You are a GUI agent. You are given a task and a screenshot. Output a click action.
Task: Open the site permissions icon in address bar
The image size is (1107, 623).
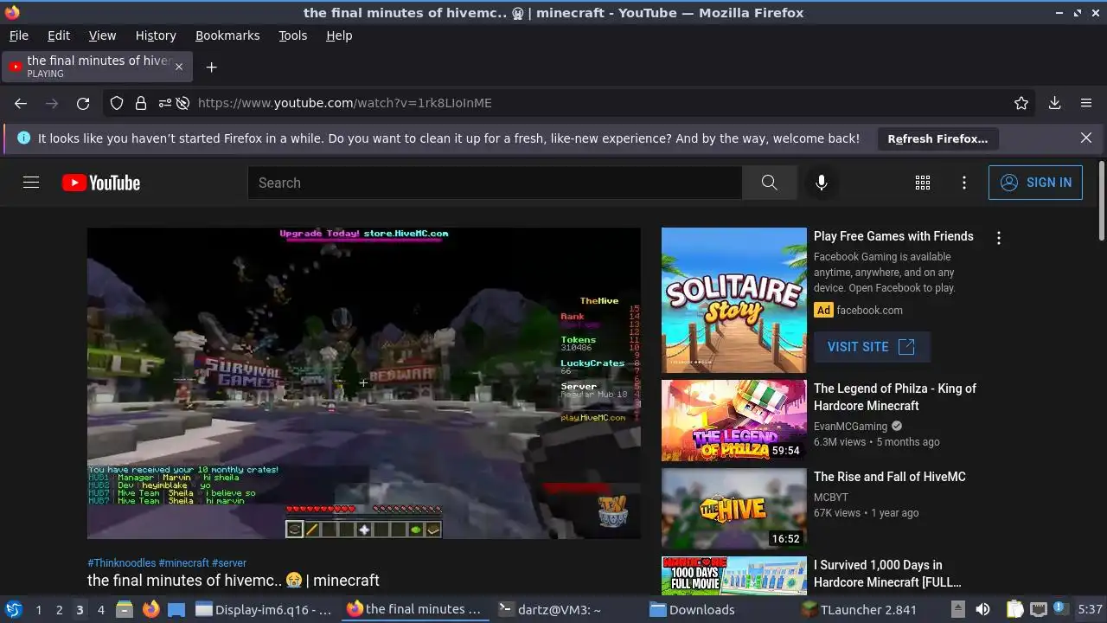pyautogui.click(x=164, y=103)
